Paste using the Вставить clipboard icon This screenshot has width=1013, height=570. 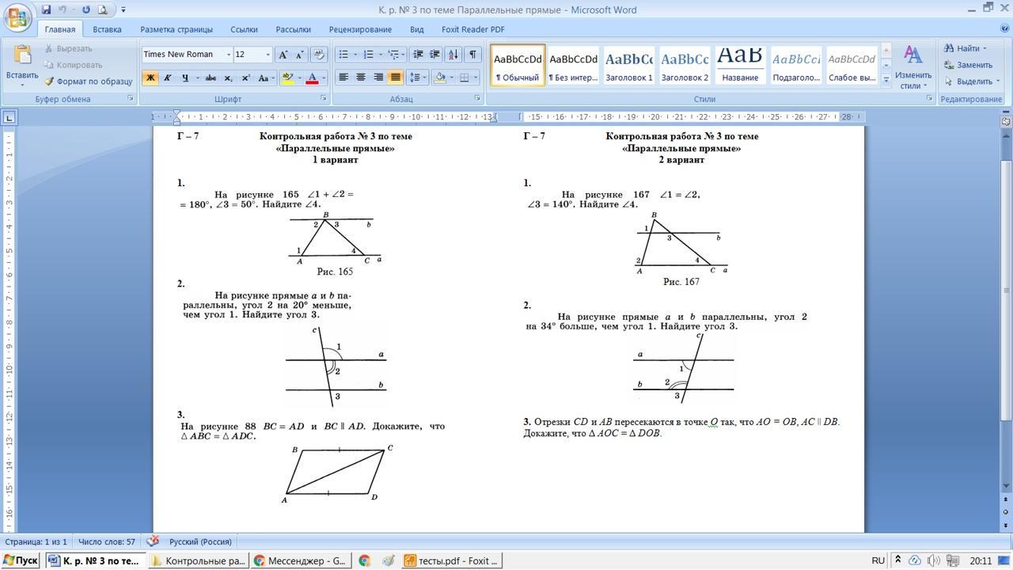(x=22, y=55)
